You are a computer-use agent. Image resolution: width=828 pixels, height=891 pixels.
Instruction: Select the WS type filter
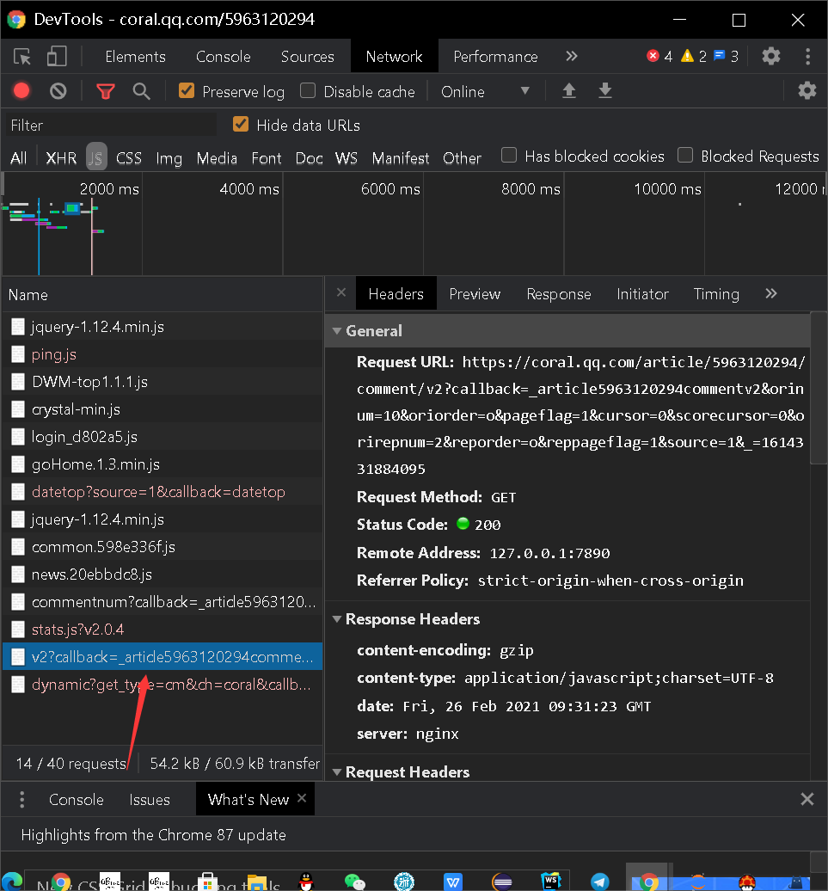coord(346,157)
